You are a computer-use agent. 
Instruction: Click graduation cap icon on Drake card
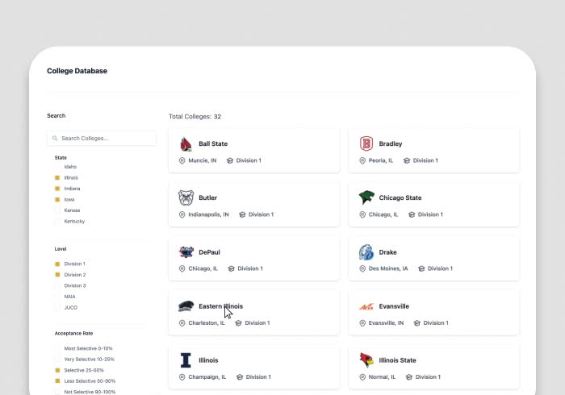click(421, 268)
